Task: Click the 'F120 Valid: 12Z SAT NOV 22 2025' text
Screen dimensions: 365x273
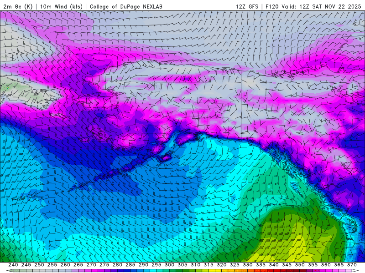Action: coord(313,7)
